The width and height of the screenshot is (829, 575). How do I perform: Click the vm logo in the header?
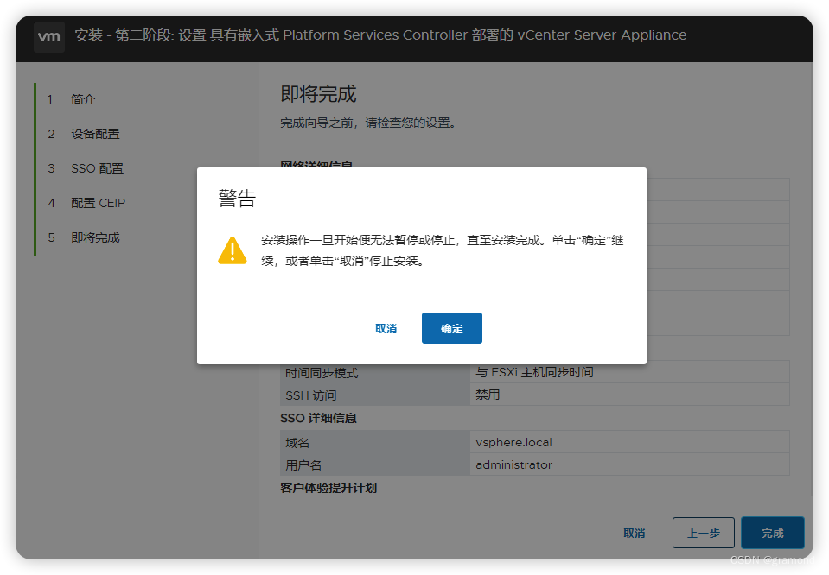pos(49,36)
